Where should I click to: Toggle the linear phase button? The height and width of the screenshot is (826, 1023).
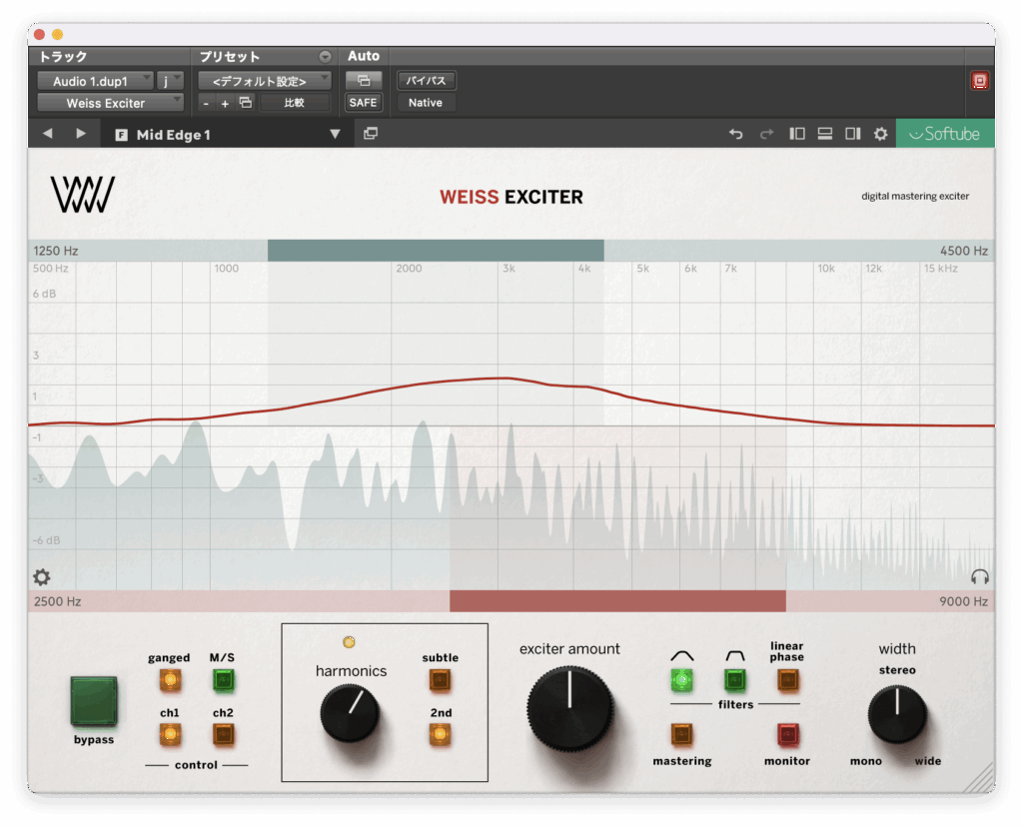click(x=787, y=680)
